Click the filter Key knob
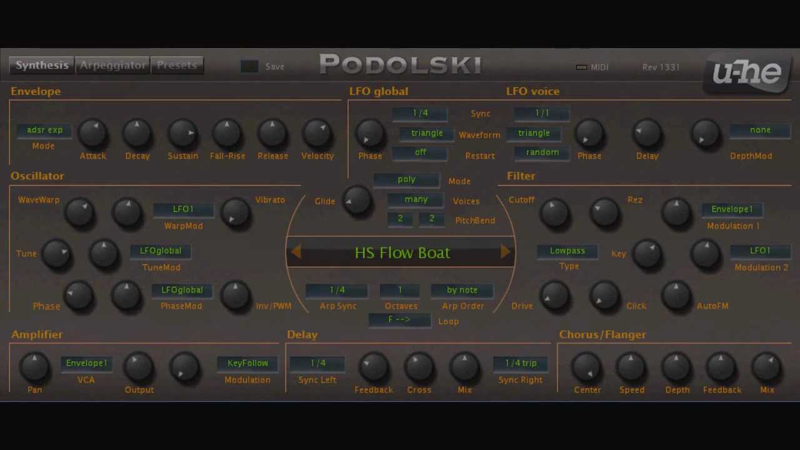 (x=647, y=254)
